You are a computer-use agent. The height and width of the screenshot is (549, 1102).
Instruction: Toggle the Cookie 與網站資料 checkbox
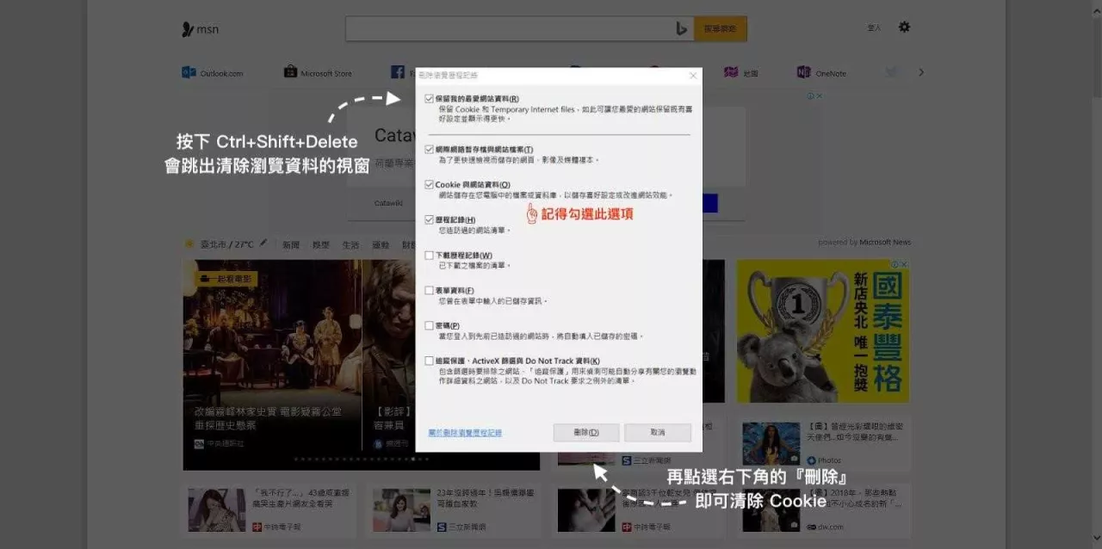(x=429, y=184)
